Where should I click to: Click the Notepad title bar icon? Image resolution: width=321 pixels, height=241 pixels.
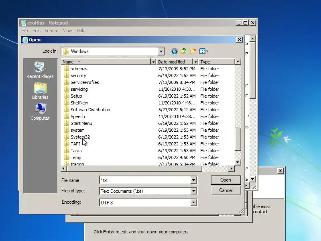(x=24, y=23)
